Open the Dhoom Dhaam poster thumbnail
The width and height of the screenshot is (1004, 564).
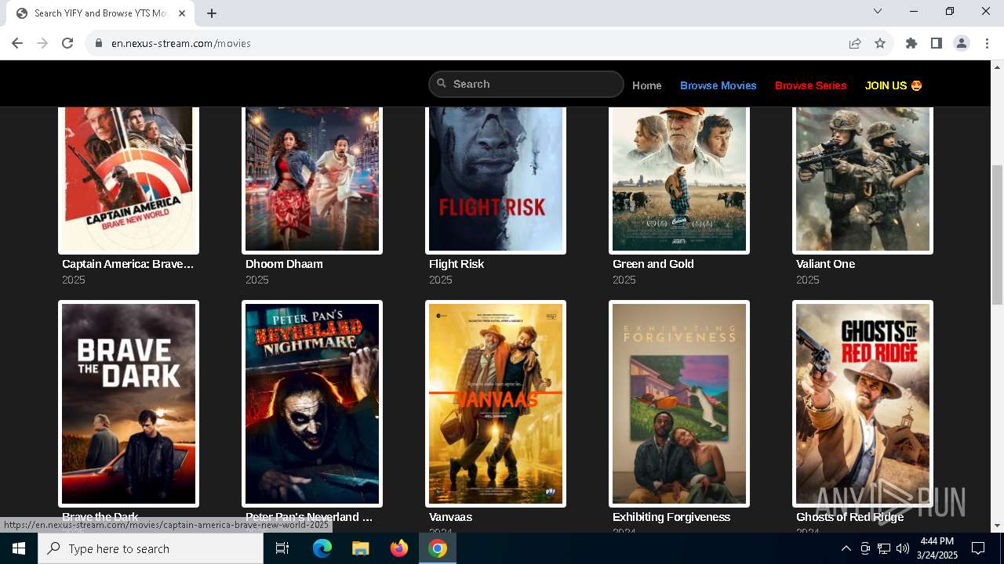(x=312, y=179)
